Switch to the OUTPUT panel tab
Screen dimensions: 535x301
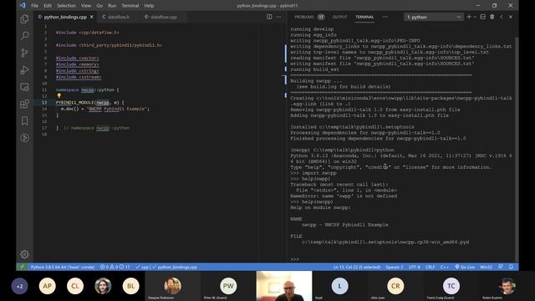click(x=339, y=17)
